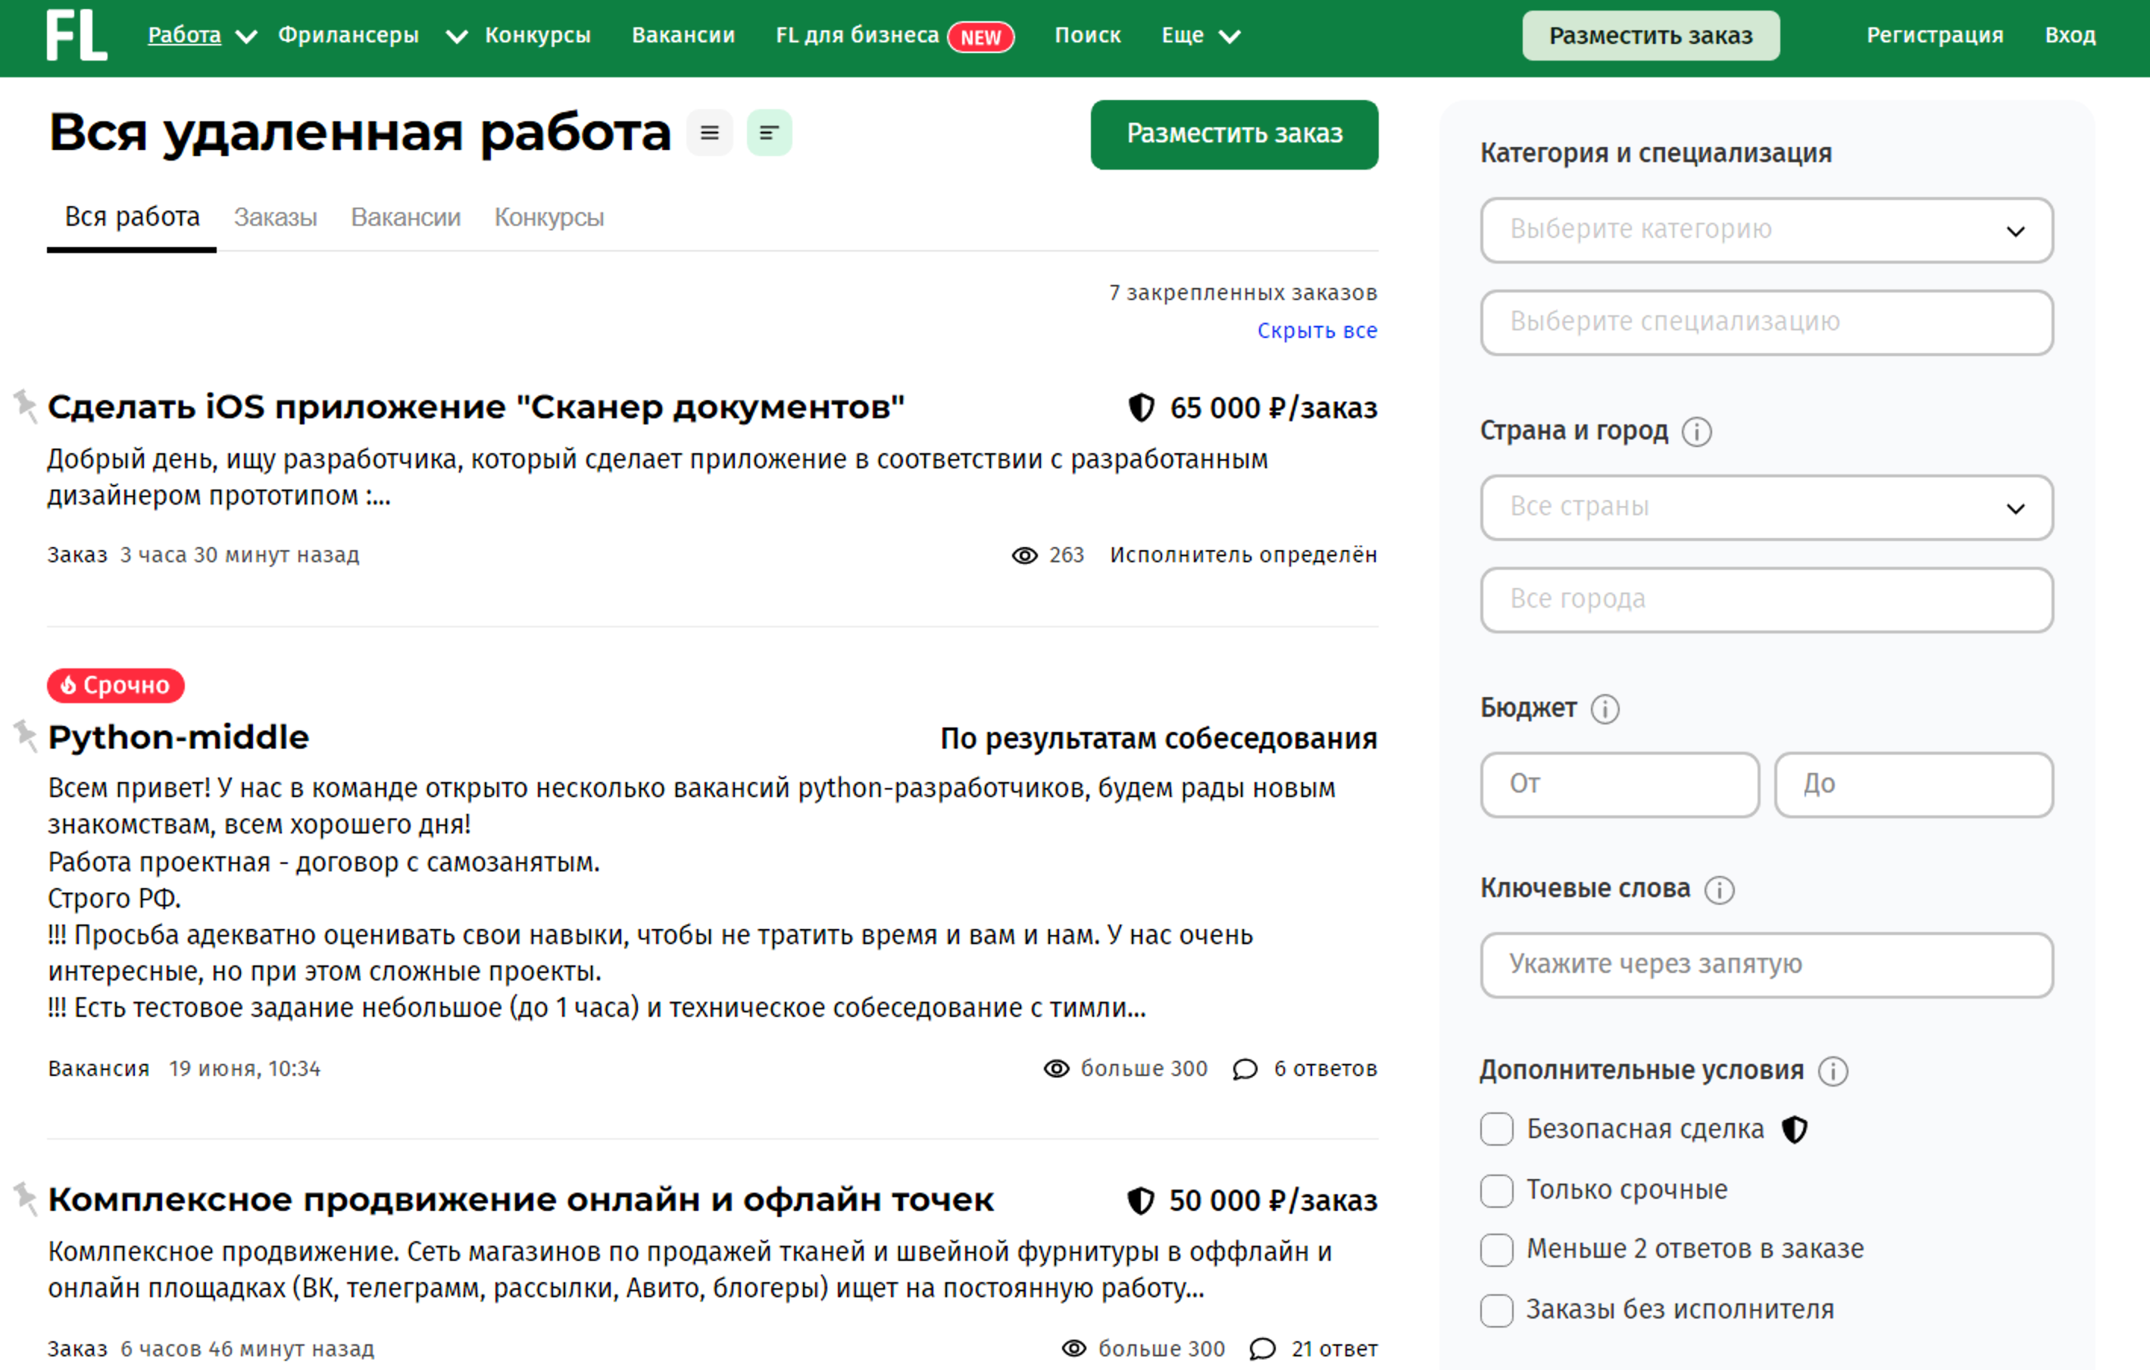Open the FL logo home page
Image resolution: width=2150 pixels, height=1370 pixels.
pos(77,35)
